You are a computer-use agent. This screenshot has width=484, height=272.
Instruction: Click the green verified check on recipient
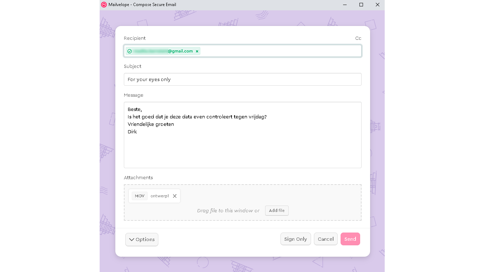(130, 51)
